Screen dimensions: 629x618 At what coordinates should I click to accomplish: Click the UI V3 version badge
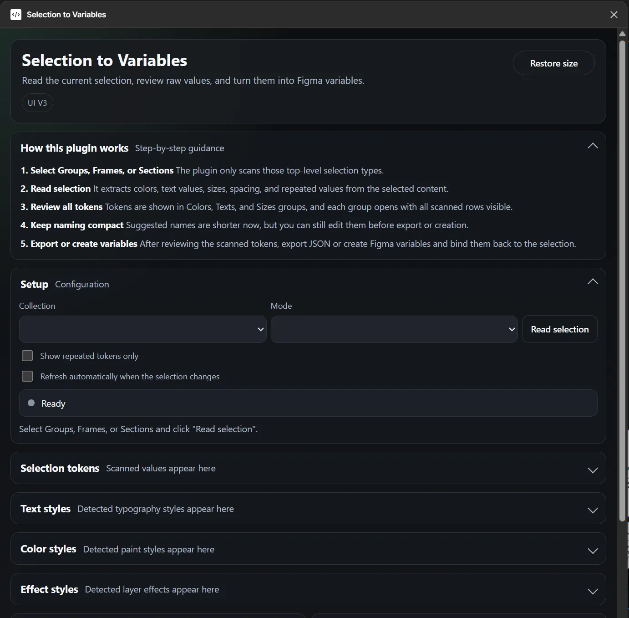click(37, 103)
